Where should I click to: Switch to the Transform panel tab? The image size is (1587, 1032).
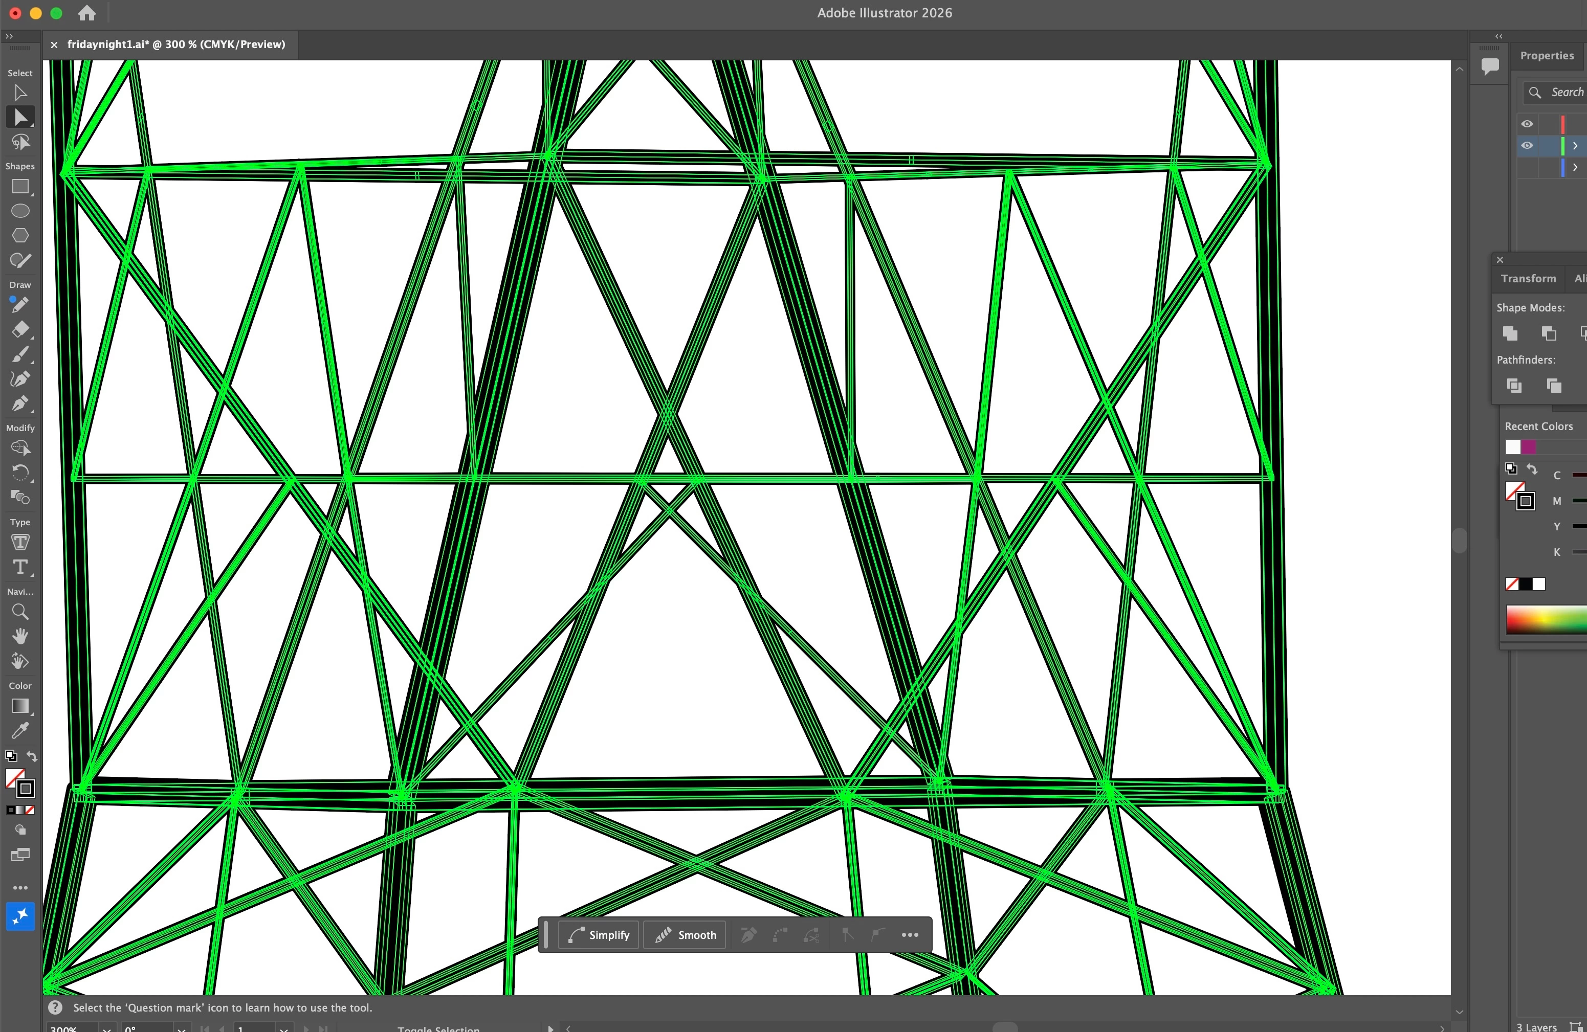[x=1528, y=279]
